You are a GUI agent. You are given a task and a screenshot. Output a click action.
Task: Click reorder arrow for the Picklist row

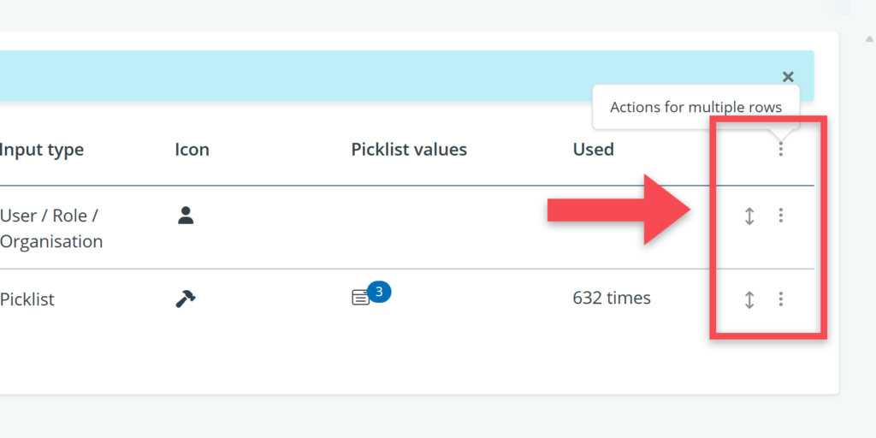pyautogui.click(x=749, y=299)
